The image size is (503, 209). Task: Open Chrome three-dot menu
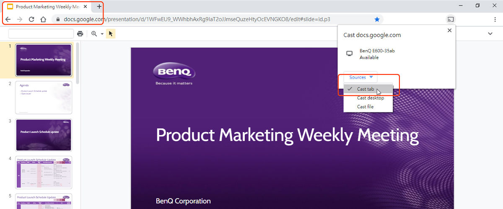[x=495, y=19]
